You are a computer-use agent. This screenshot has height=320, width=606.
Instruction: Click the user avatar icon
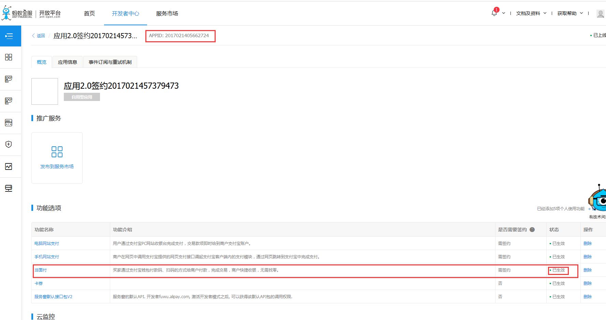tap(601, 13)
